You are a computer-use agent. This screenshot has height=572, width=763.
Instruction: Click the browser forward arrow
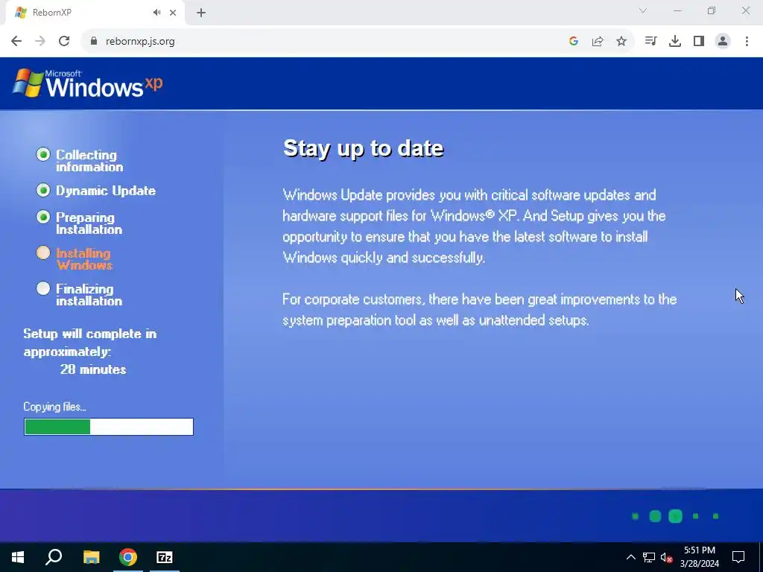pyautogui.click(x=40, y=41)
